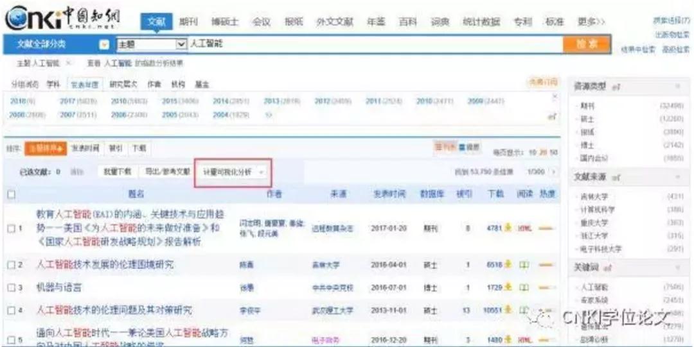Click the 批量下载 button
Image resolution: width=694 pixels, height=347 pixels.
tap(118, 172)
